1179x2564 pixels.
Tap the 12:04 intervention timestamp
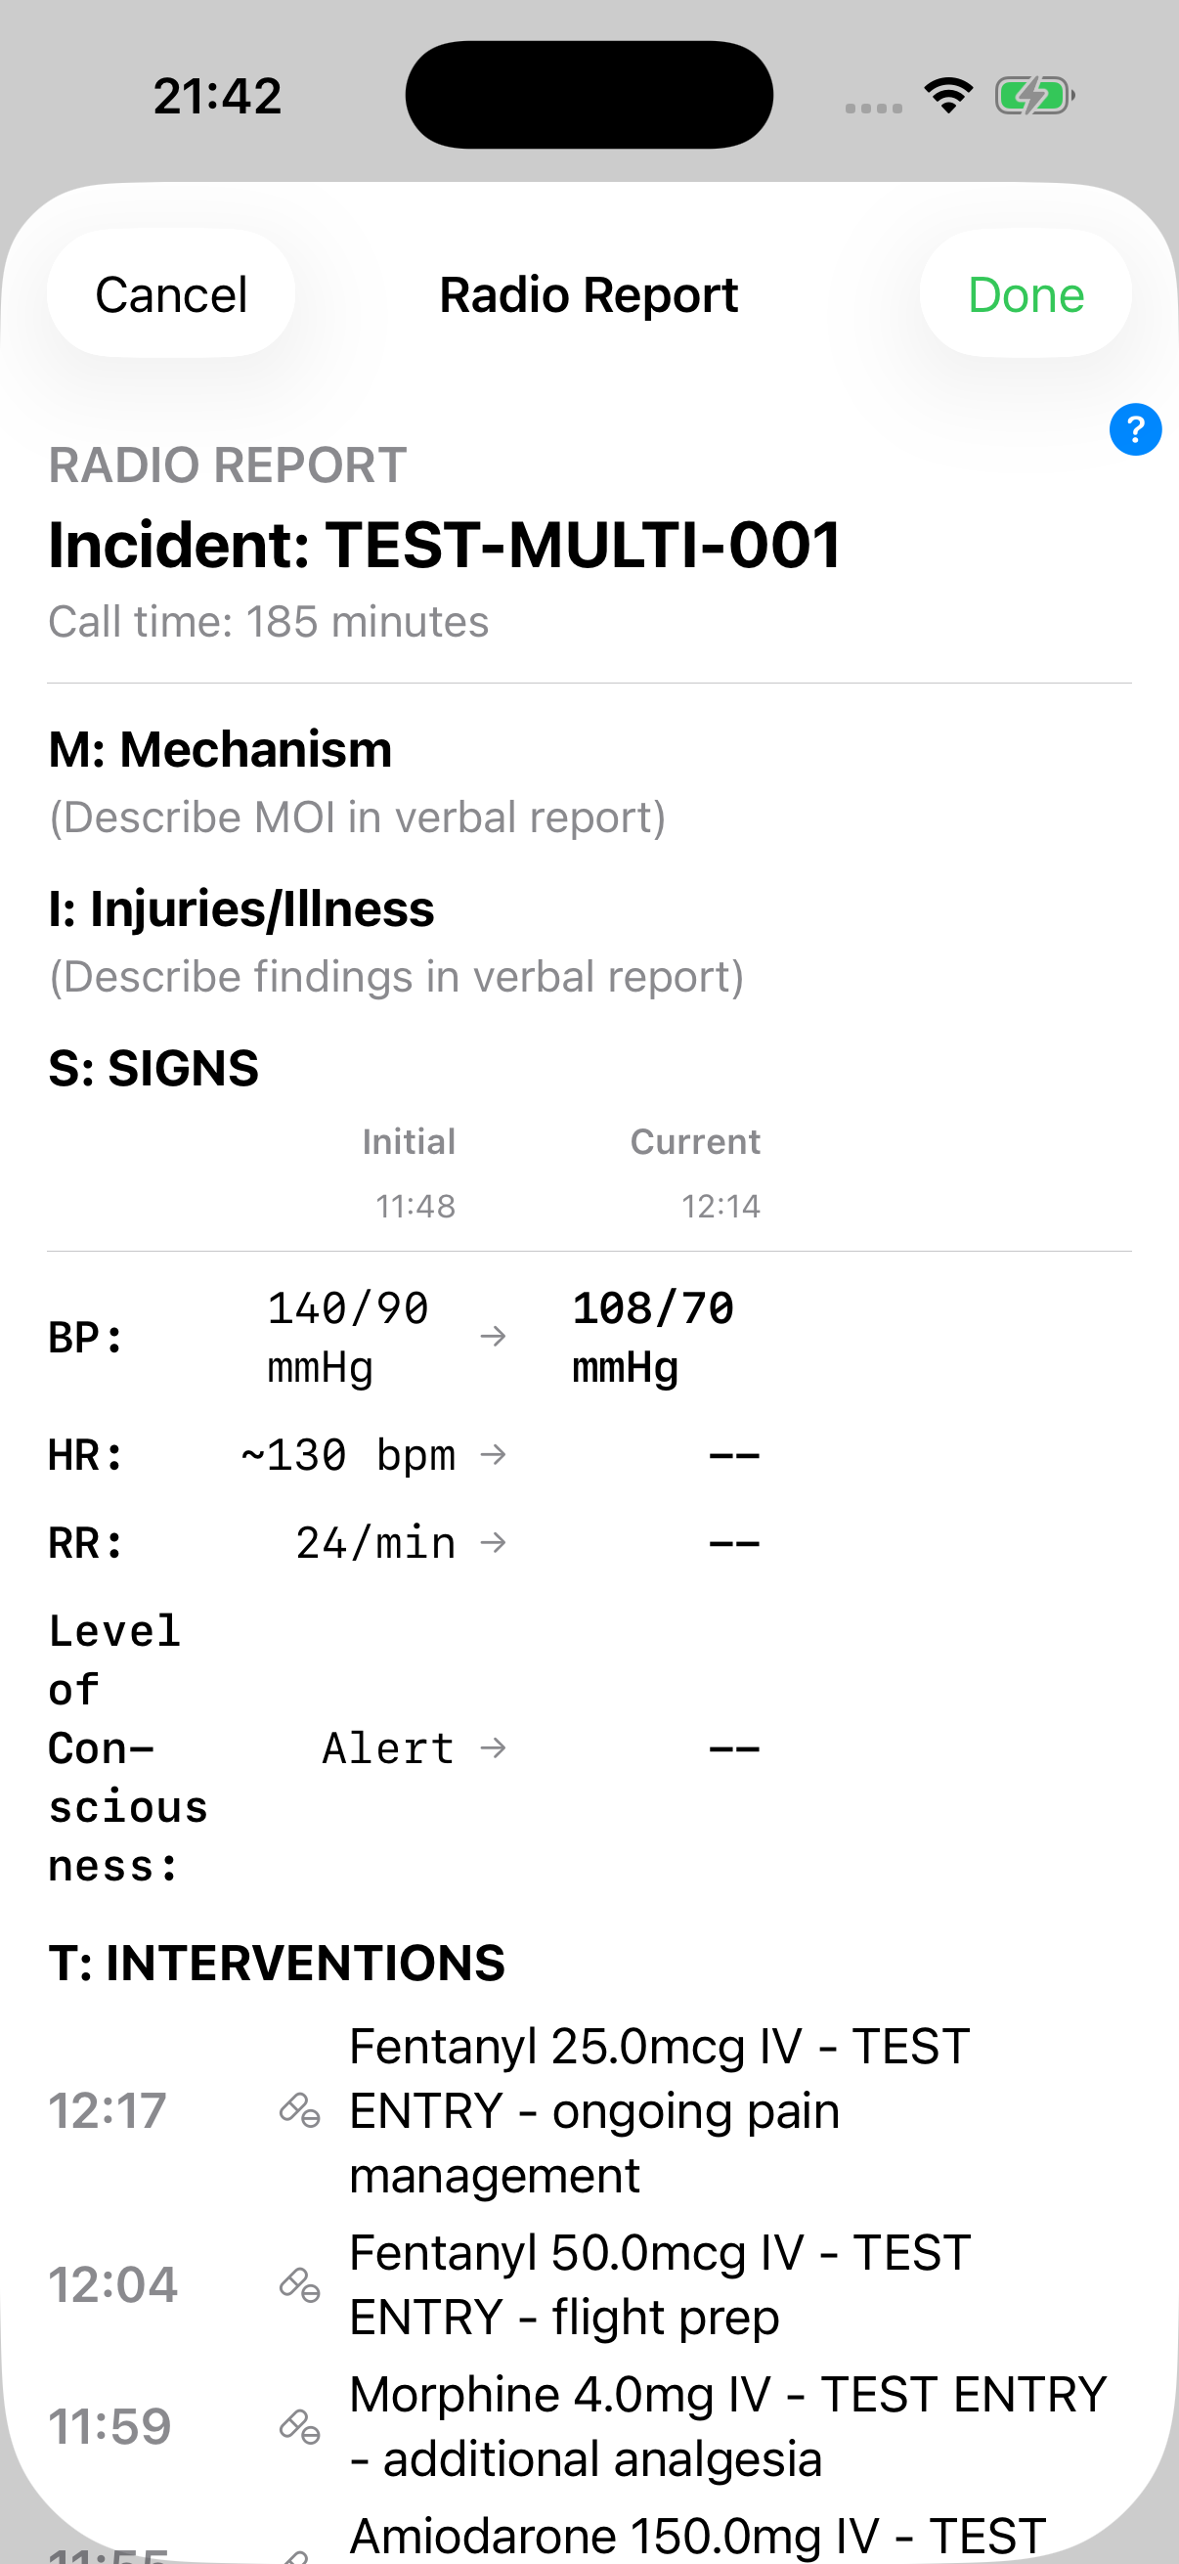coord(113,2284)
